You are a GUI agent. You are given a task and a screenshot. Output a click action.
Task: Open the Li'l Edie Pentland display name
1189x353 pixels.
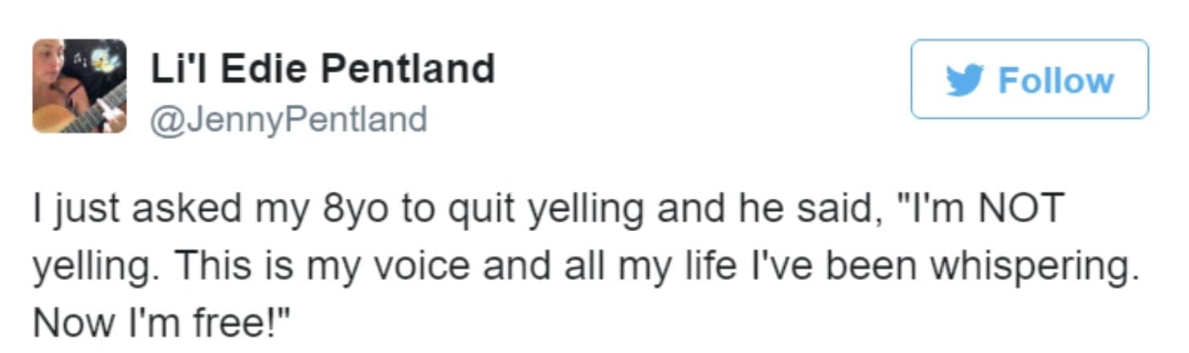tap(322, 69)
